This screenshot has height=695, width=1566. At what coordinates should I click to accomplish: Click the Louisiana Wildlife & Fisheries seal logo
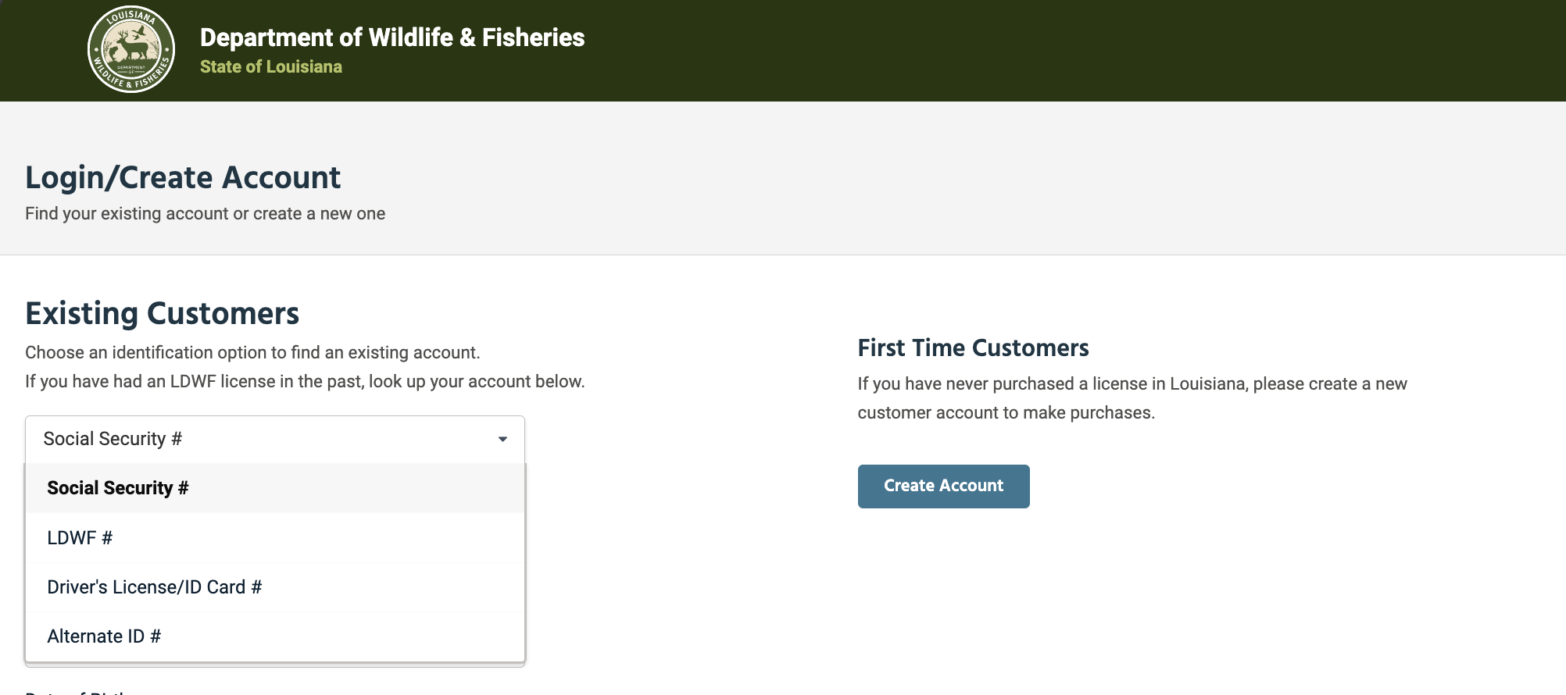[x=130, y=49]
